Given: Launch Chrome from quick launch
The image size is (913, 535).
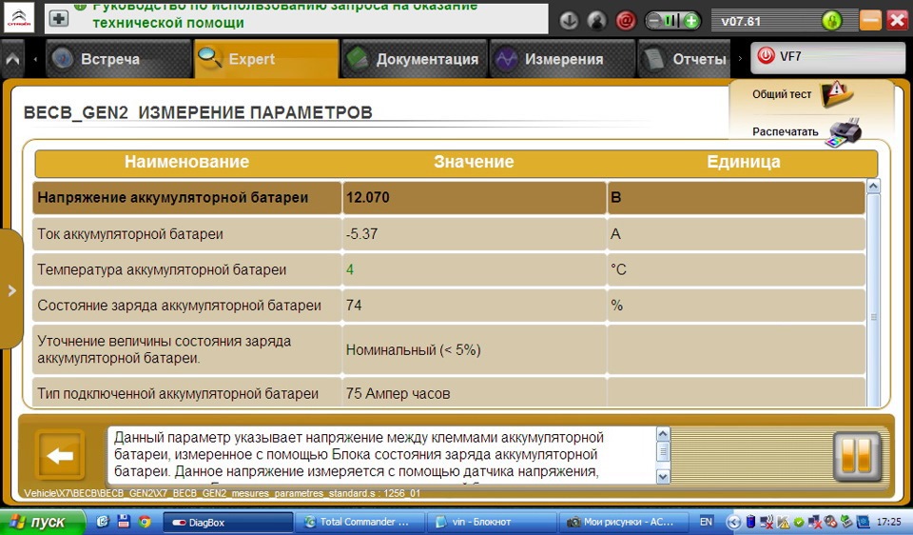Looking at the screenshot, I should 145,523.
